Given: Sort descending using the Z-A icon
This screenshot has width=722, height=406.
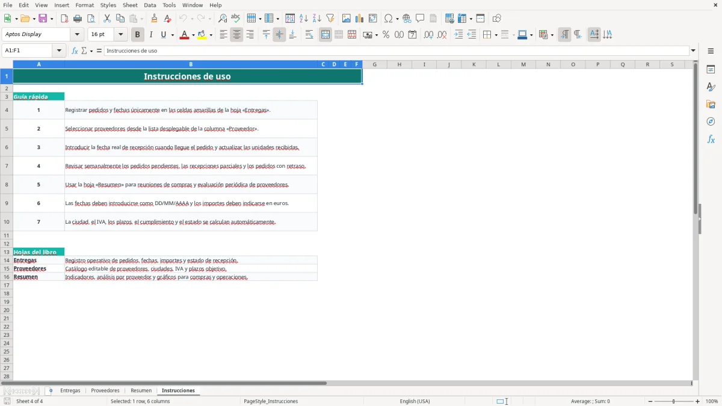Looking at the screenshot, I should [317, 19].
